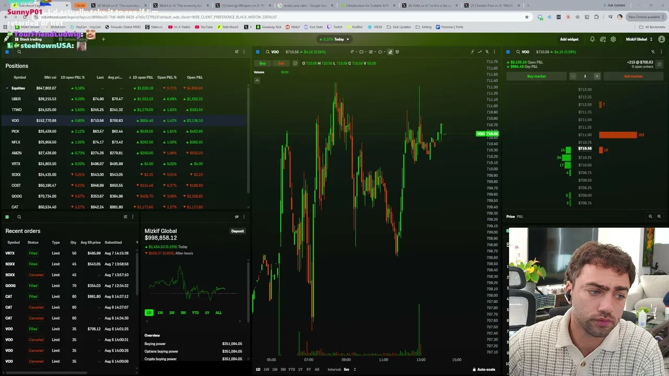Select the Price tab in order ladder
Viewport: 669px width, 376px height.
510,216
